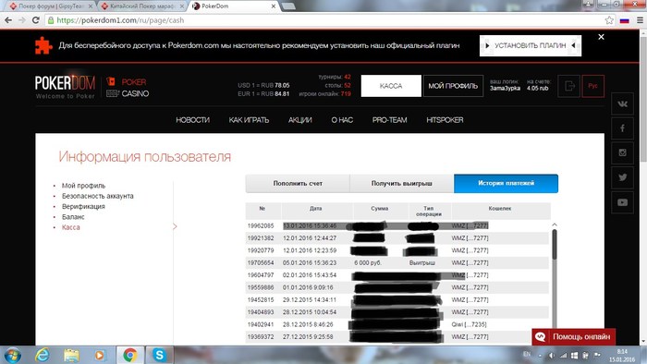The height and width of the screenshot is (364, 647).
Task: Click the network signal tray icon
Action: pyautogui.click(x=563, y=356)
